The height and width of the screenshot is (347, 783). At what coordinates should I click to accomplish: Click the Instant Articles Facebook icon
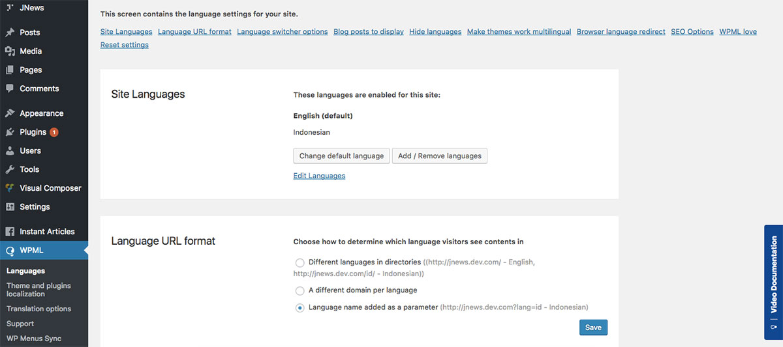click(10, 232)
